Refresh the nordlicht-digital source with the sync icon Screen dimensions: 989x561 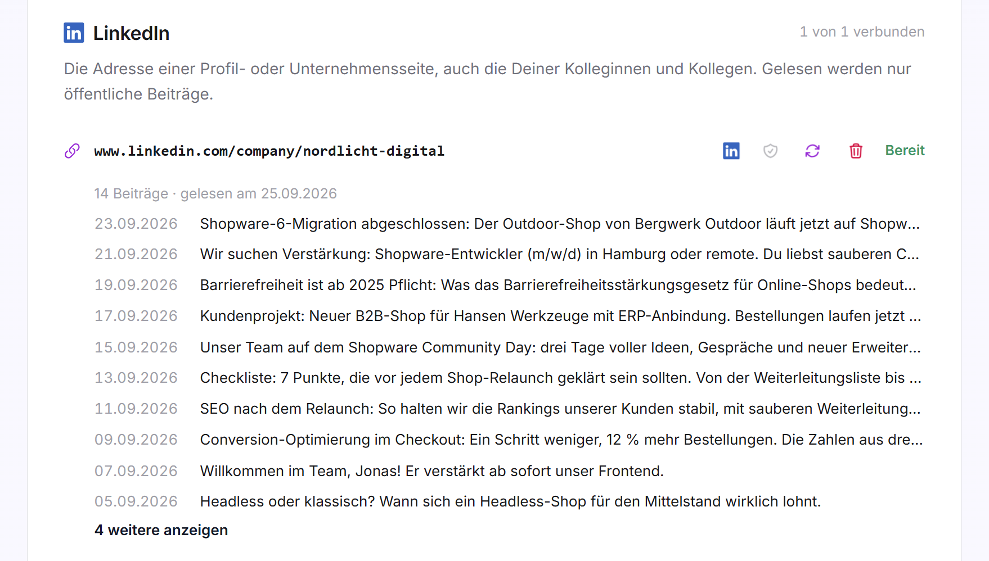(x=812, y=151)
